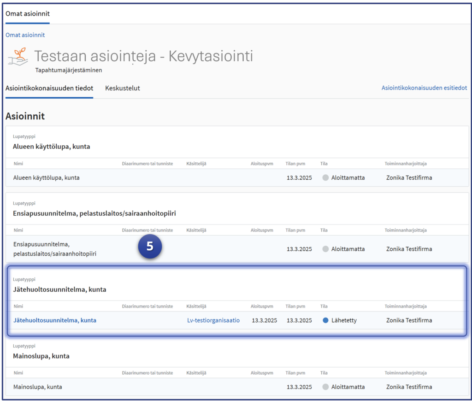Image resolution: width=472 pixels, height=401 pixels.
Task: Click the blue Lähetetty status dot
Action: pyautogui.click(x=325, y=320)
